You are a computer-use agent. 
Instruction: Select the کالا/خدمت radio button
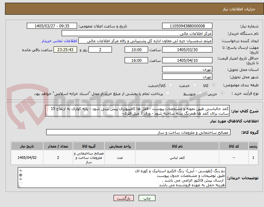click(171, 85)
